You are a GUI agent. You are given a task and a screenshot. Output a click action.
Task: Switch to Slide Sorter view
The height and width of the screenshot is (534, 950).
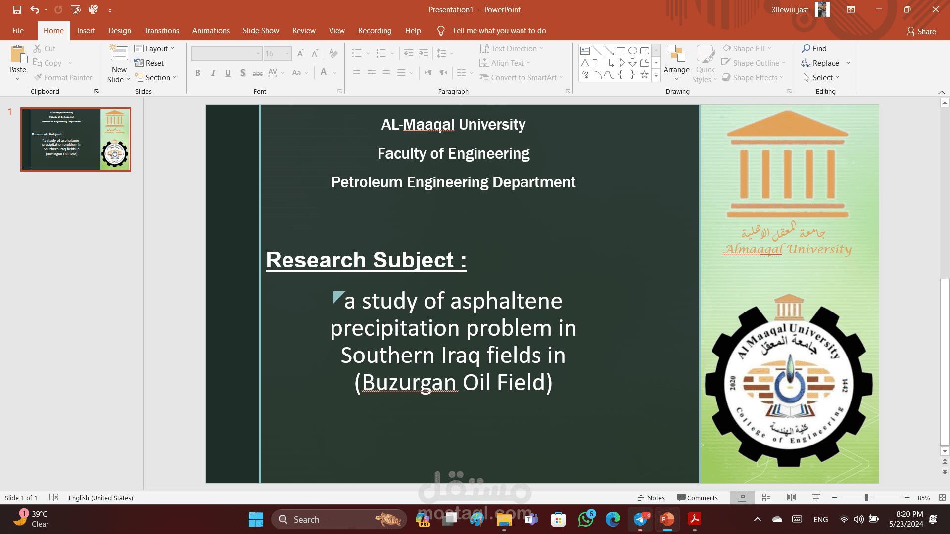[x=766, y=498]
